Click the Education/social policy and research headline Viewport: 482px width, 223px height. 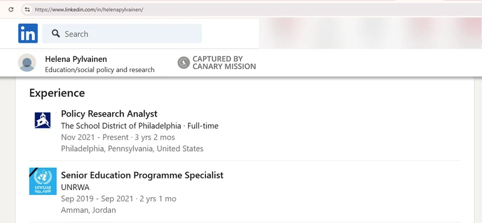click(99, 70)
